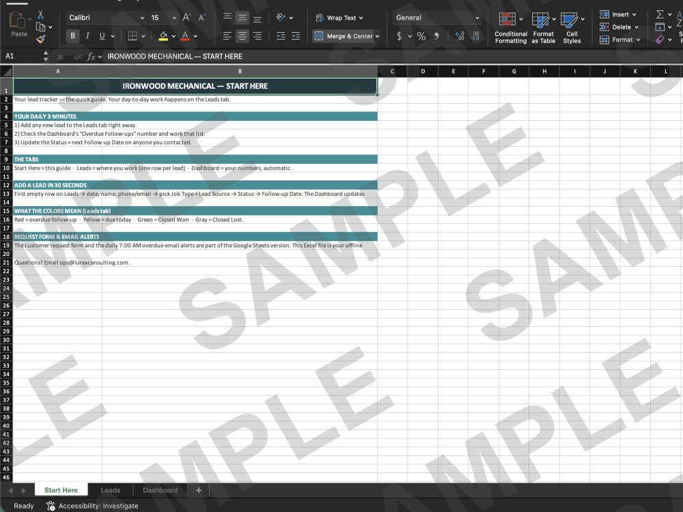683x512 pixels.
Task: Toggle Italic formatting
Action: pos(87,36)
